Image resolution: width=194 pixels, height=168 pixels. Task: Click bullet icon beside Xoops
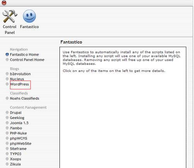click(x=7, y=159)
